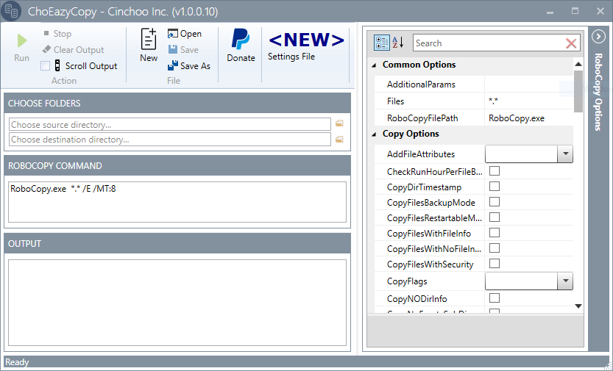Select the RoboCopyFilePath property label
This screenshot has width=613, height=371.
(x=422, y=118)
